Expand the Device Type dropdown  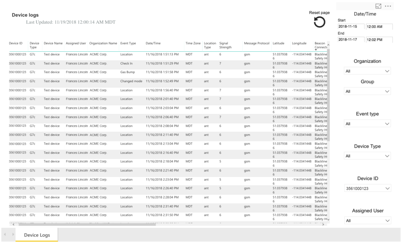367,155
